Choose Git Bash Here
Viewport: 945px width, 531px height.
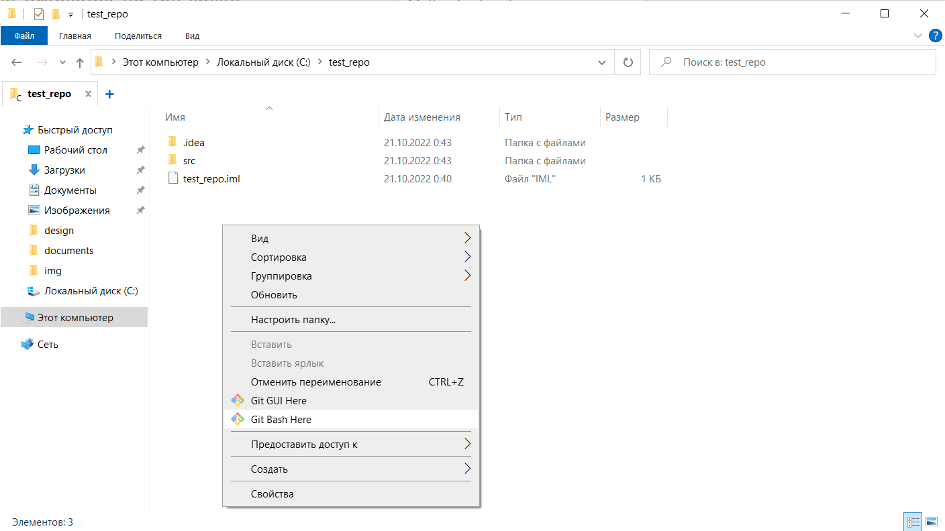coord(350,419)
